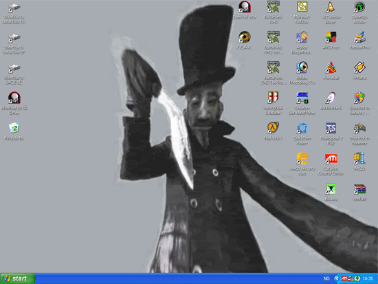The image size is (378, 284).
Task: Open GameSpy Arcade shortcut
Action: 359,7
